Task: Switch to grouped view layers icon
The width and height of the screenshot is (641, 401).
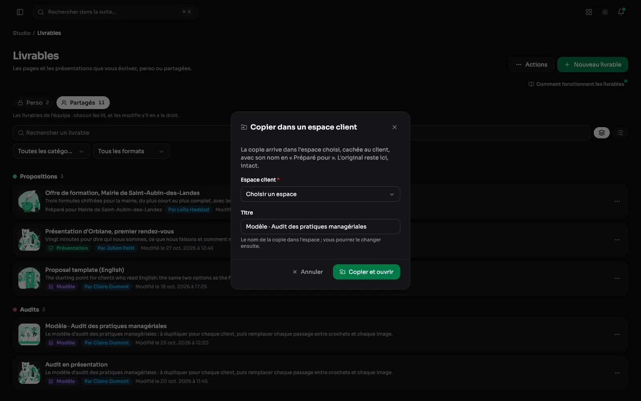Action: tap(602, 133)
